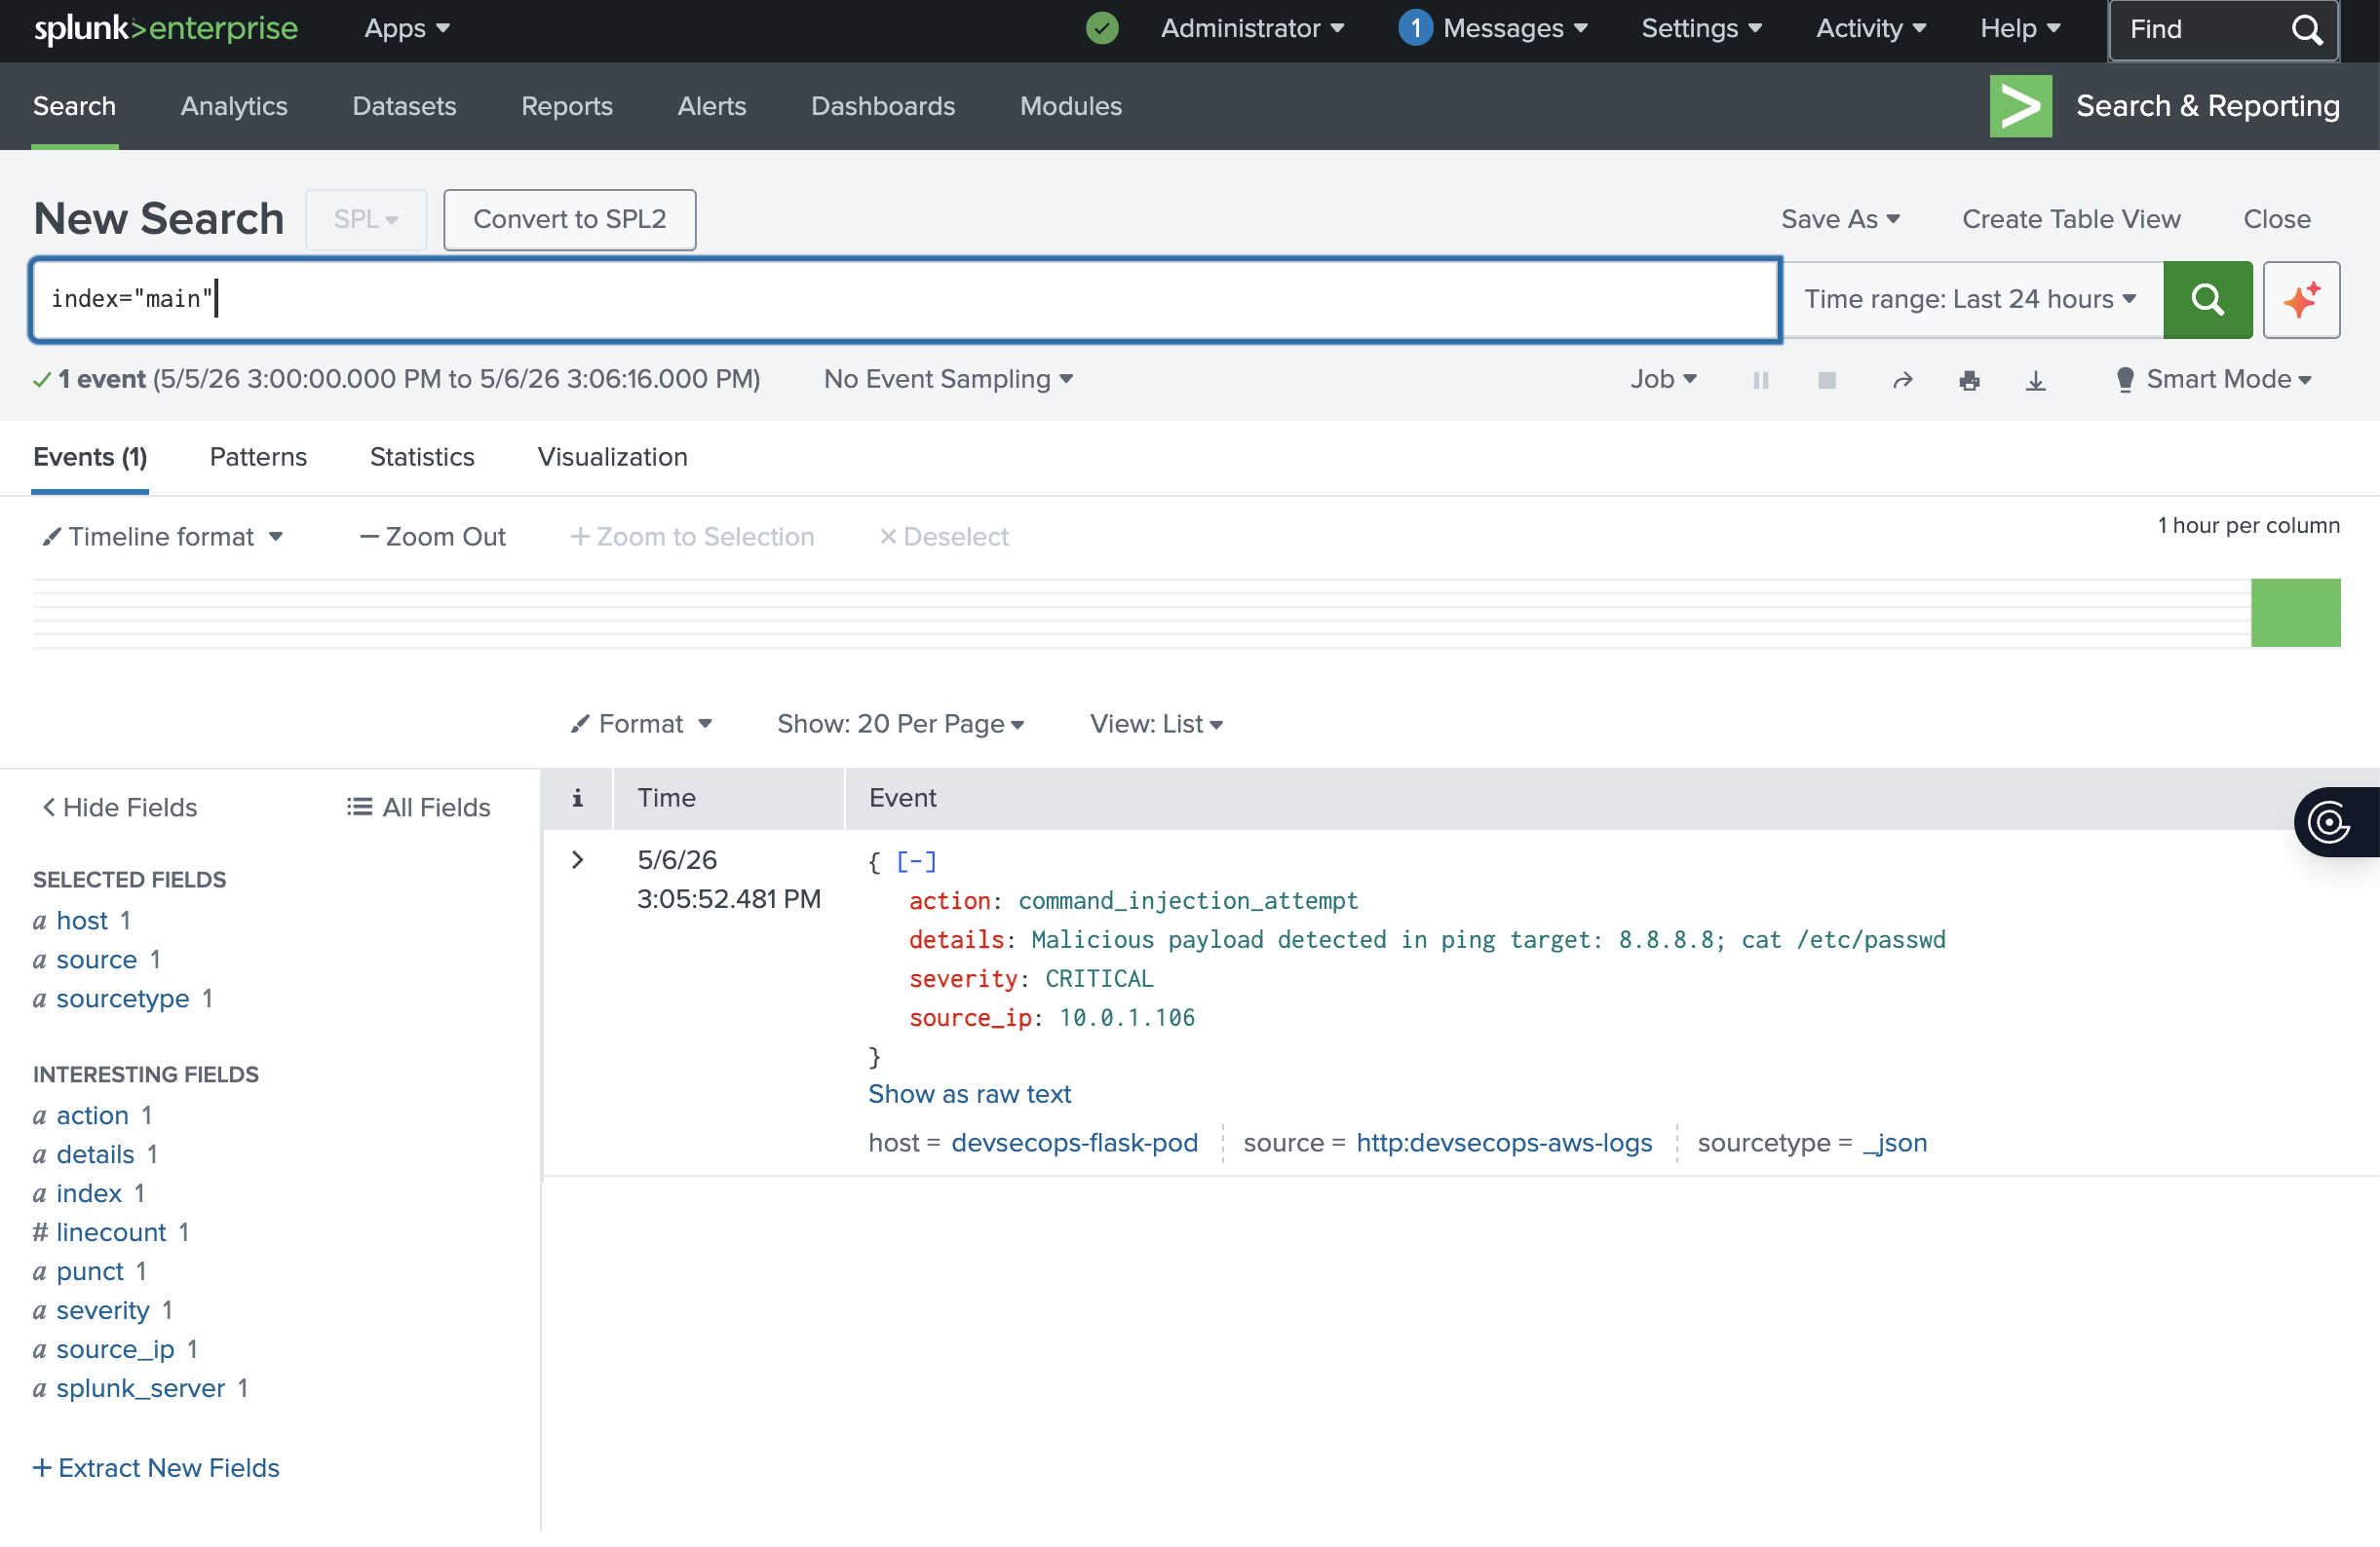Open the SPL language dropdown

coord(366,219)
